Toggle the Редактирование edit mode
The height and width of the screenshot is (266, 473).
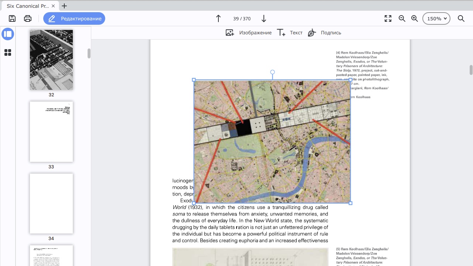click(74, 18)
